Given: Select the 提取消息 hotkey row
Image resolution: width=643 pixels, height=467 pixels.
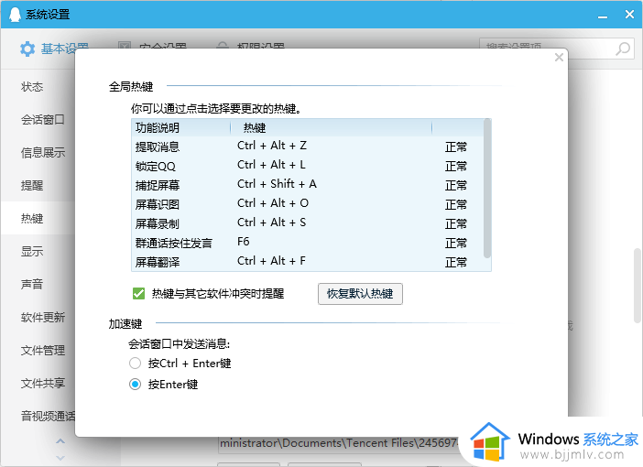Looking at the screenshot, I should click(308, 147).
